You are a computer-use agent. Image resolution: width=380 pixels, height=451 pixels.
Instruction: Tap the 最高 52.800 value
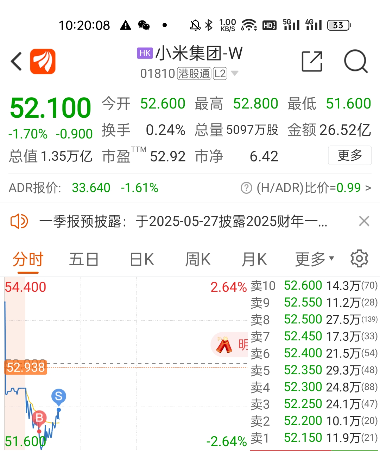pos(255,104)
